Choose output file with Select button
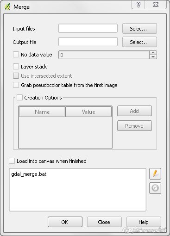 pos(139,42)
